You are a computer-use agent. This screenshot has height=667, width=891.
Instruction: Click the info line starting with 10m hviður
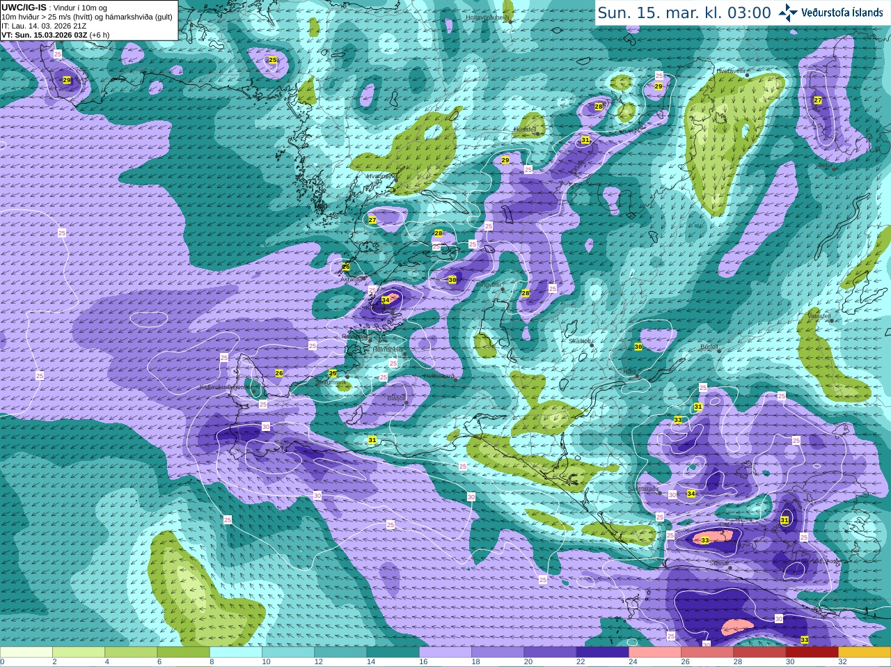point(87,17)
